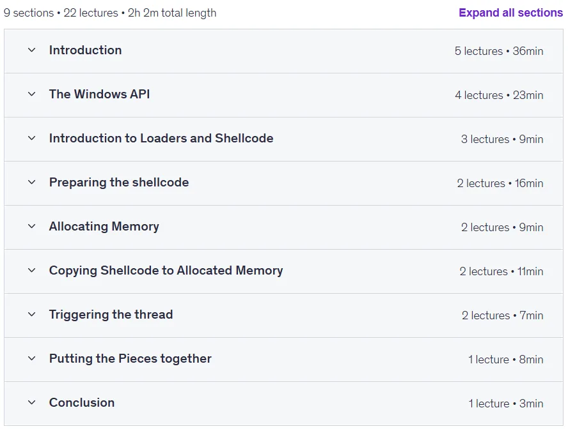Viewport: 568px width, 431px height.
Task: Expand the Introduction section chevron
Action: point(32,50)
